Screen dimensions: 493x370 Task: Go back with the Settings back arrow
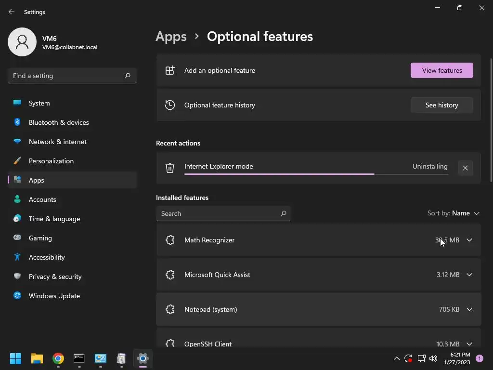click(x=12, y=12)
